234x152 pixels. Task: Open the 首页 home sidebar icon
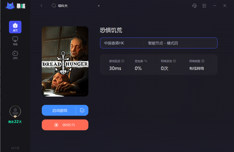(15, 27)
